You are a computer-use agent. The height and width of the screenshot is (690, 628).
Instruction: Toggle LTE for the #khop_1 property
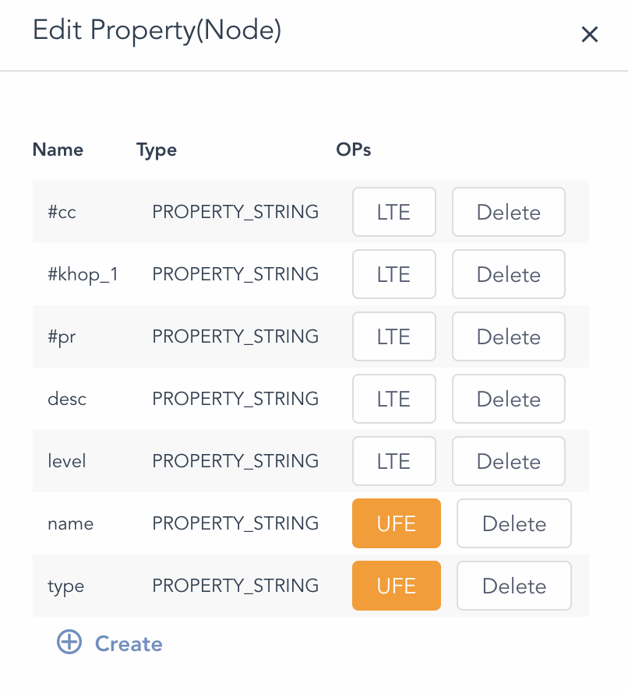393,274
